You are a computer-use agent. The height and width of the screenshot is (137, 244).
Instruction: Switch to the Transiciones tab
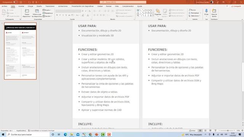pyautogui.click(x=50, y=6)
